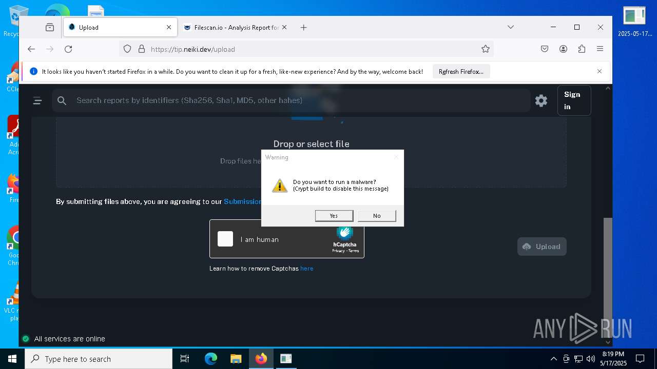
Task: Open the hamburger sidebar menu on the page
Action: 37,100
